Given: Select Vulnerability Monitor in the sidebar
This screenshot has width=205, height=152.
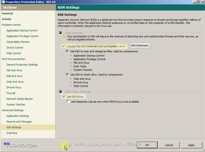Looking at the screenshot, I should pos(18,42).
